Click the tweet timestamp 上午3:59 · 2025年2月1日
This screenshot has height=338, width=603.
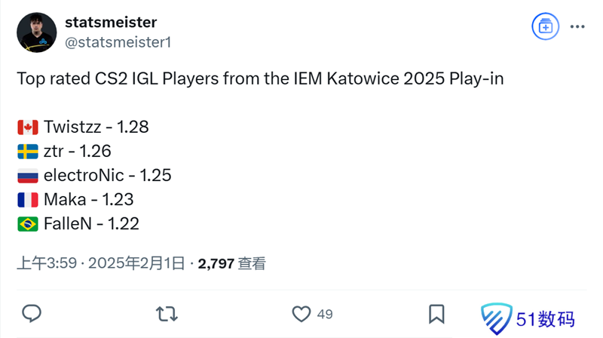pos(101,263)
